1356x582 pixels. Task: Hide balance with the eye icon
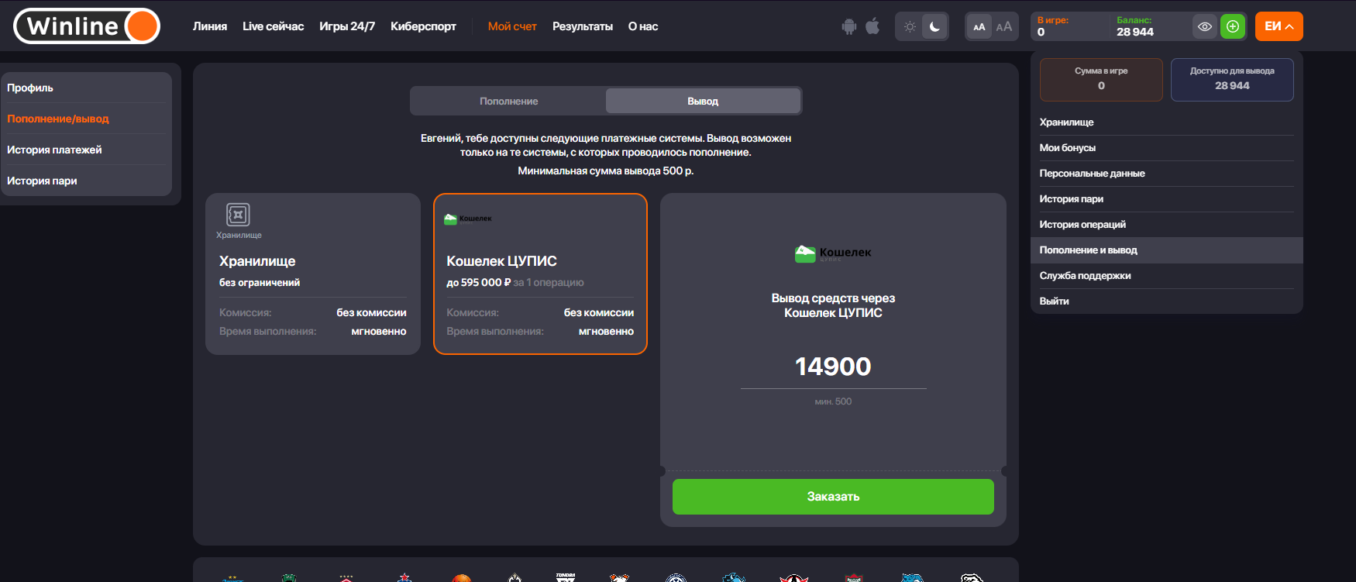click(1204, 26)
